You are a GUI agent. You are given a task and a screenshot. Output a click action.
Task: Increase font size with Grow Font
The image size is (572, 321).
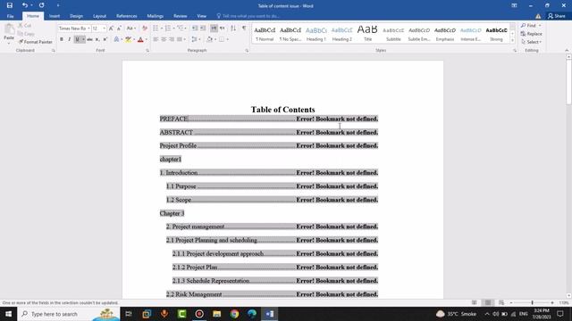click(111, 29)
